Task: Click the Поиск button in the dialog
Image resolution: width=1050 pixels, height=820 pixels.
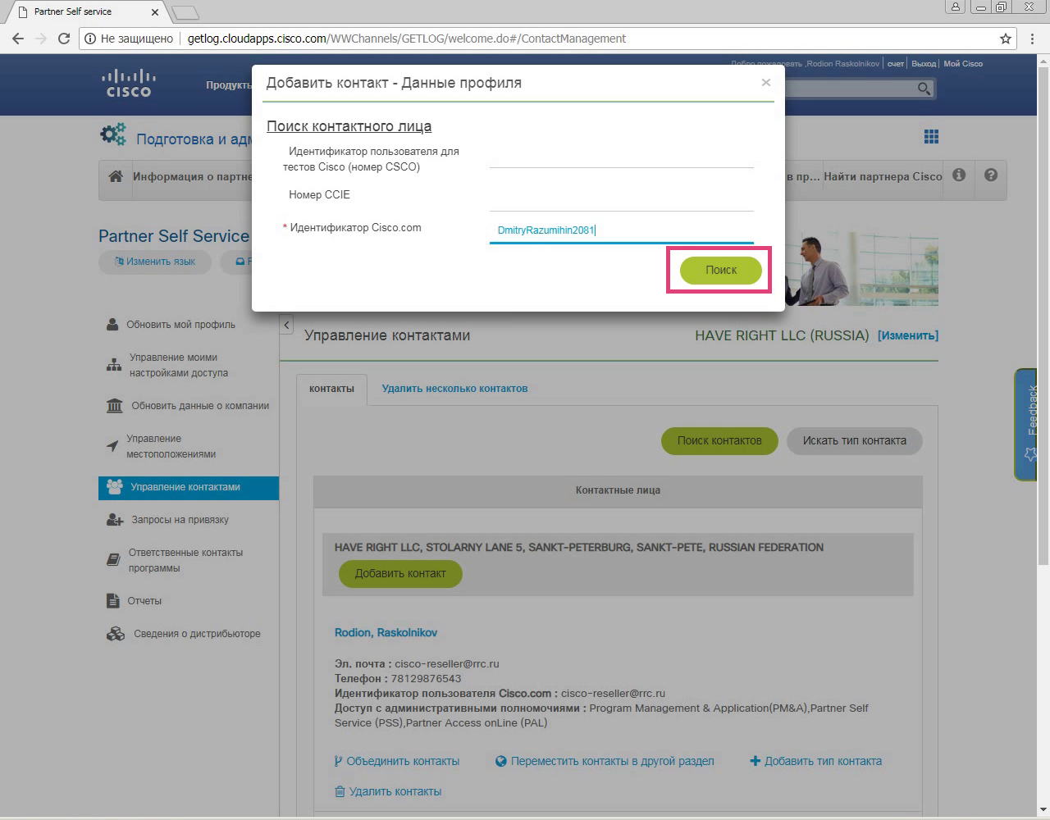Action: pyautogui.click(x=720, y=270)
